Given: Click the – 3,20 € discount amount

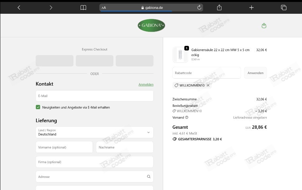Looking at the screenshot, I should click(x=261, y=111).
